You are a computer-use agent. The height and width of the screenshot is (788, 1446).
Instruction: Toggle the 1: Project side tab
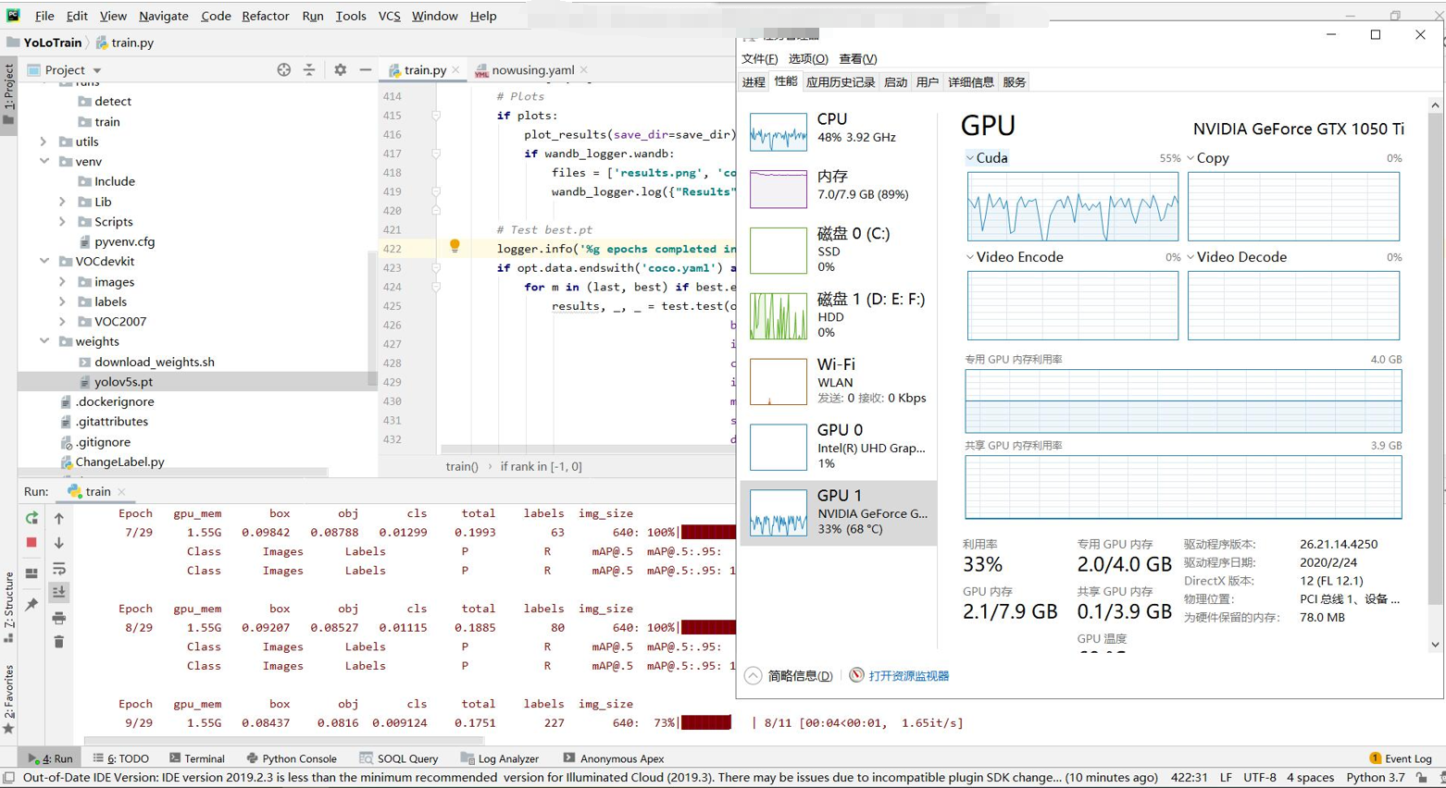[x=8, y=95]
